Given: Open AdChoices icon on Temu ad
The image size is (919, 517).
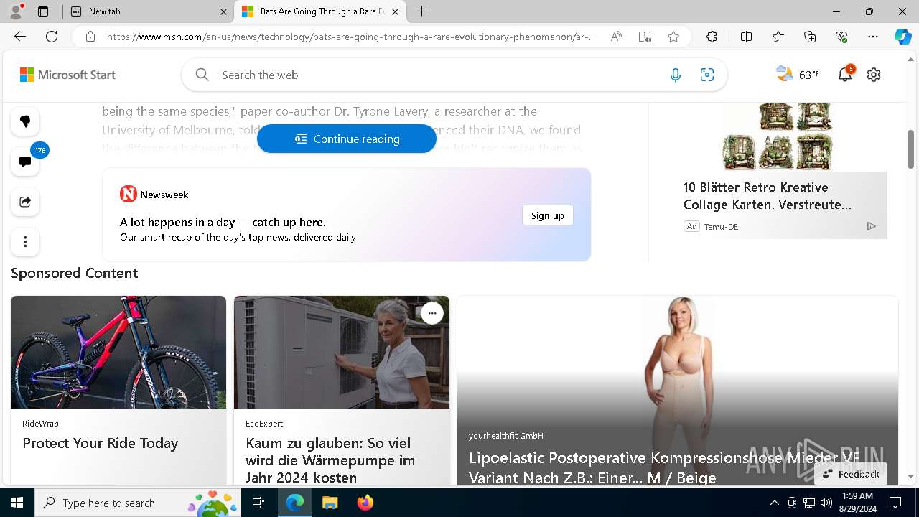Looking at the screenshot, I should tap(871, 226).
